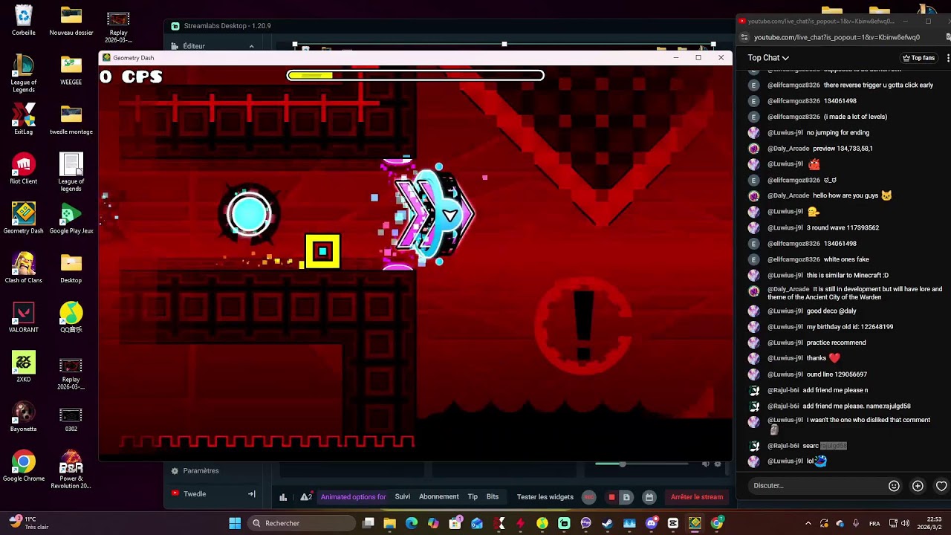Click the YouTube live chat URL address bar

pyautogui.click(x=837, y=37)
